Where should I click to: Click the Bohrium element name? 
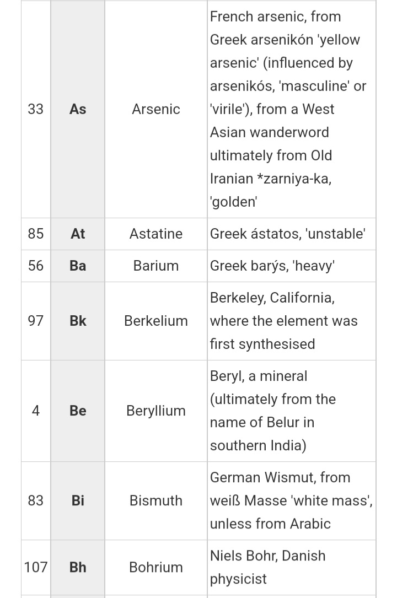click(x=156, y=567)
